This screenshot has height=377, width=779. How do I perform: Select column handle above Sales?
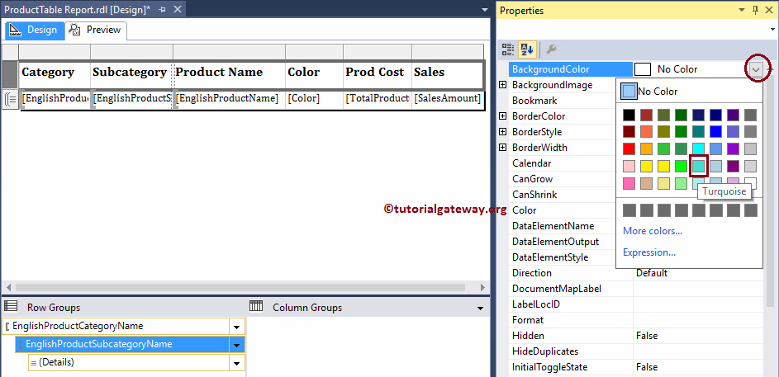point(448,52)
